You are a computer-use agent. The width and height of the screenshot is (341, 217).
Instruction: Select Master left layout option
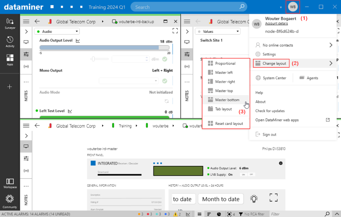[223, 72]
